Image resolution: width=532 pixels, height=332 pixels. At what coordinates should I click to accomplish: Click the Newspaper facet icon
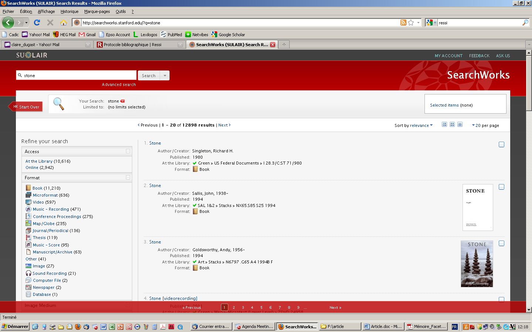tap(28, 287)
